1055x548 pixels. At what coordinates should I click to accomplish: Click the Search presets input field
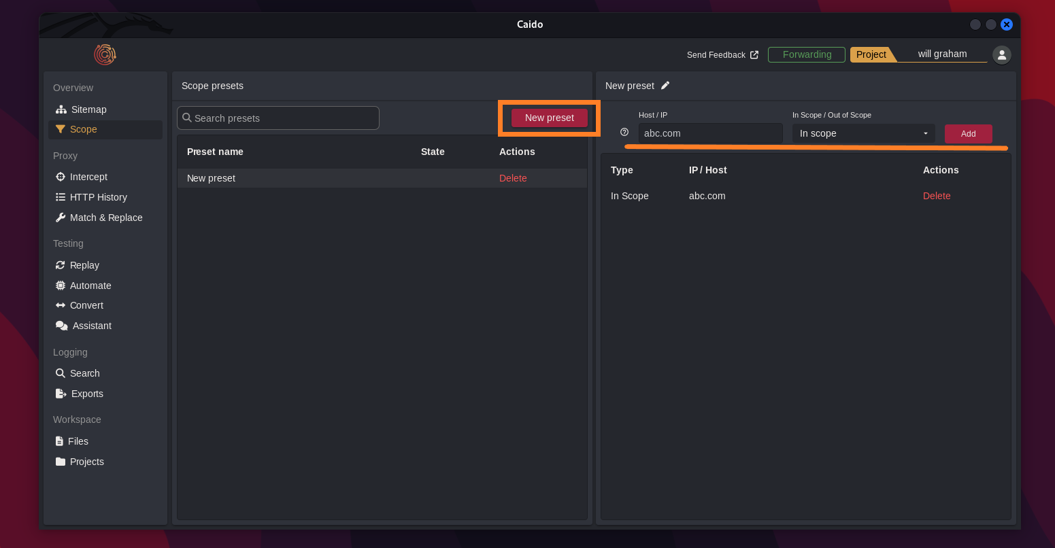tap(278, 118)
